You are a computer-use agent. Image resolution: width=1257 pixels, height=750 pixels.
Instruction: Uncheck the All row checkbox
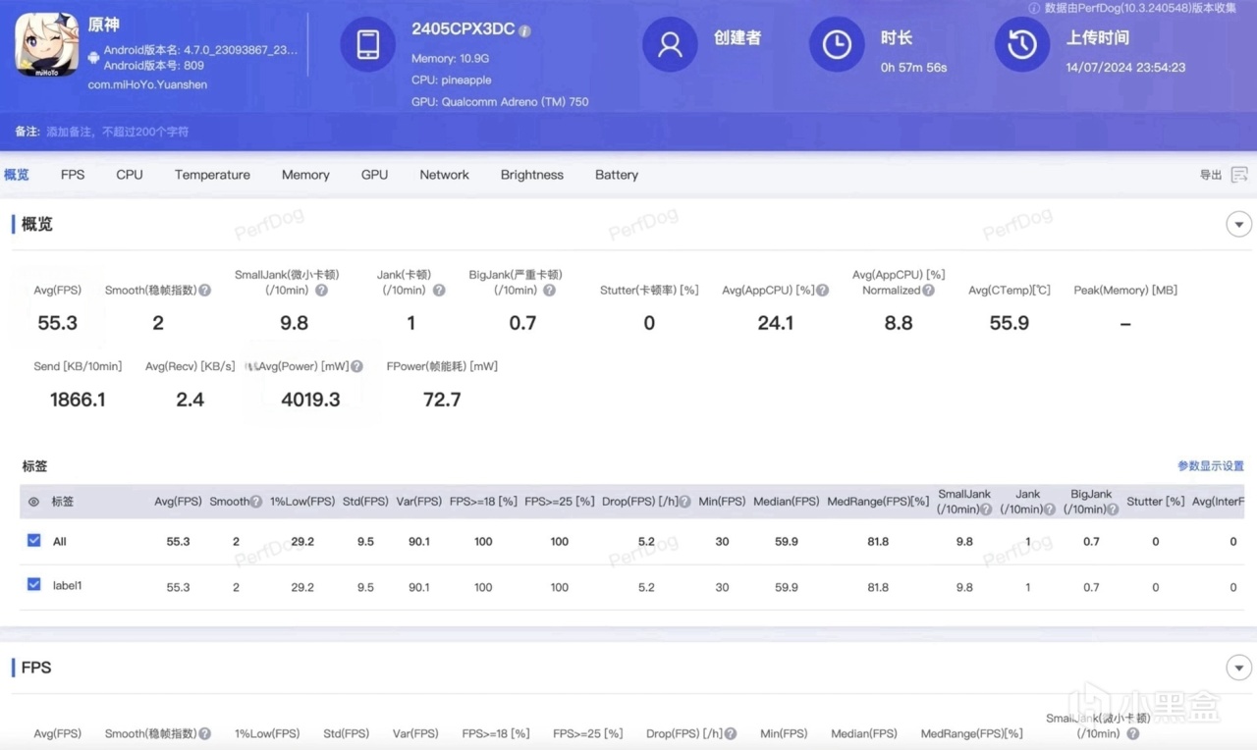click(34, 541)
